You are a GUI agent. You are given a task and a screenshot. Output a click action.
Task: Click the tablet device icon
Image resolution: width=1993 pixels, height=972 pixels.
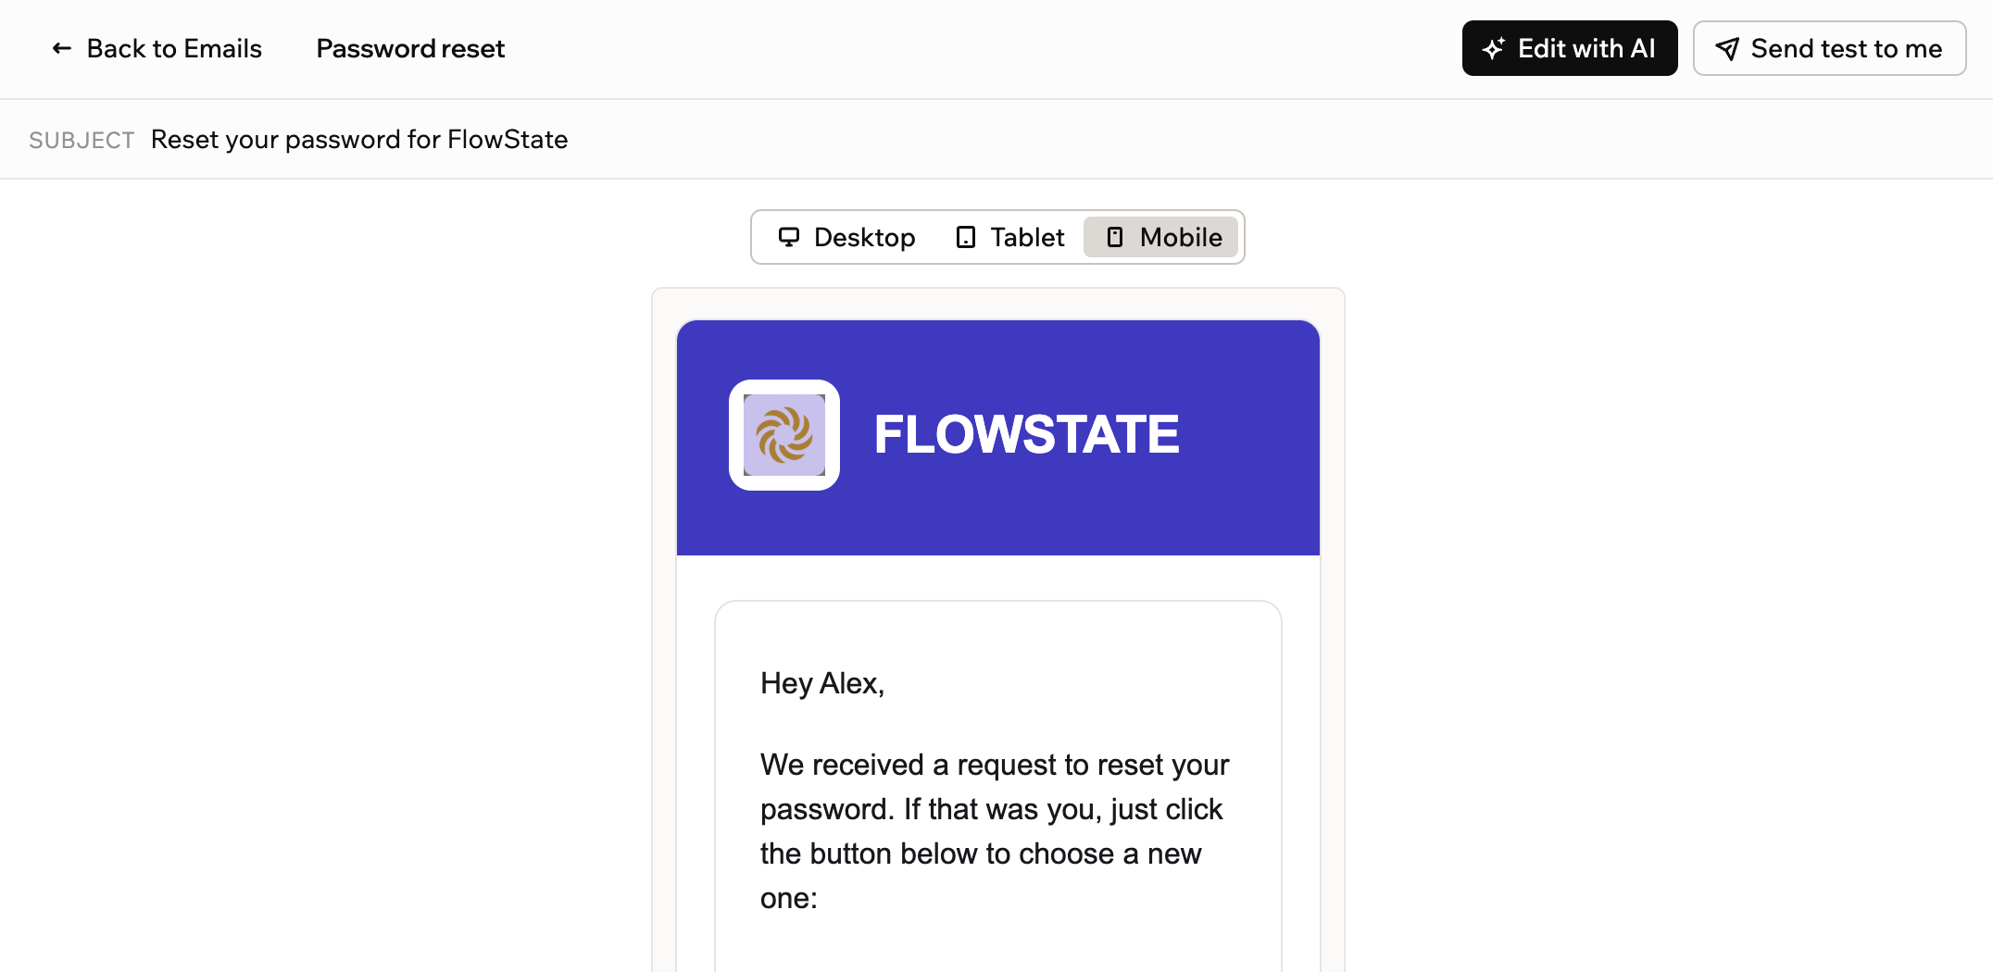click(966, 237)
